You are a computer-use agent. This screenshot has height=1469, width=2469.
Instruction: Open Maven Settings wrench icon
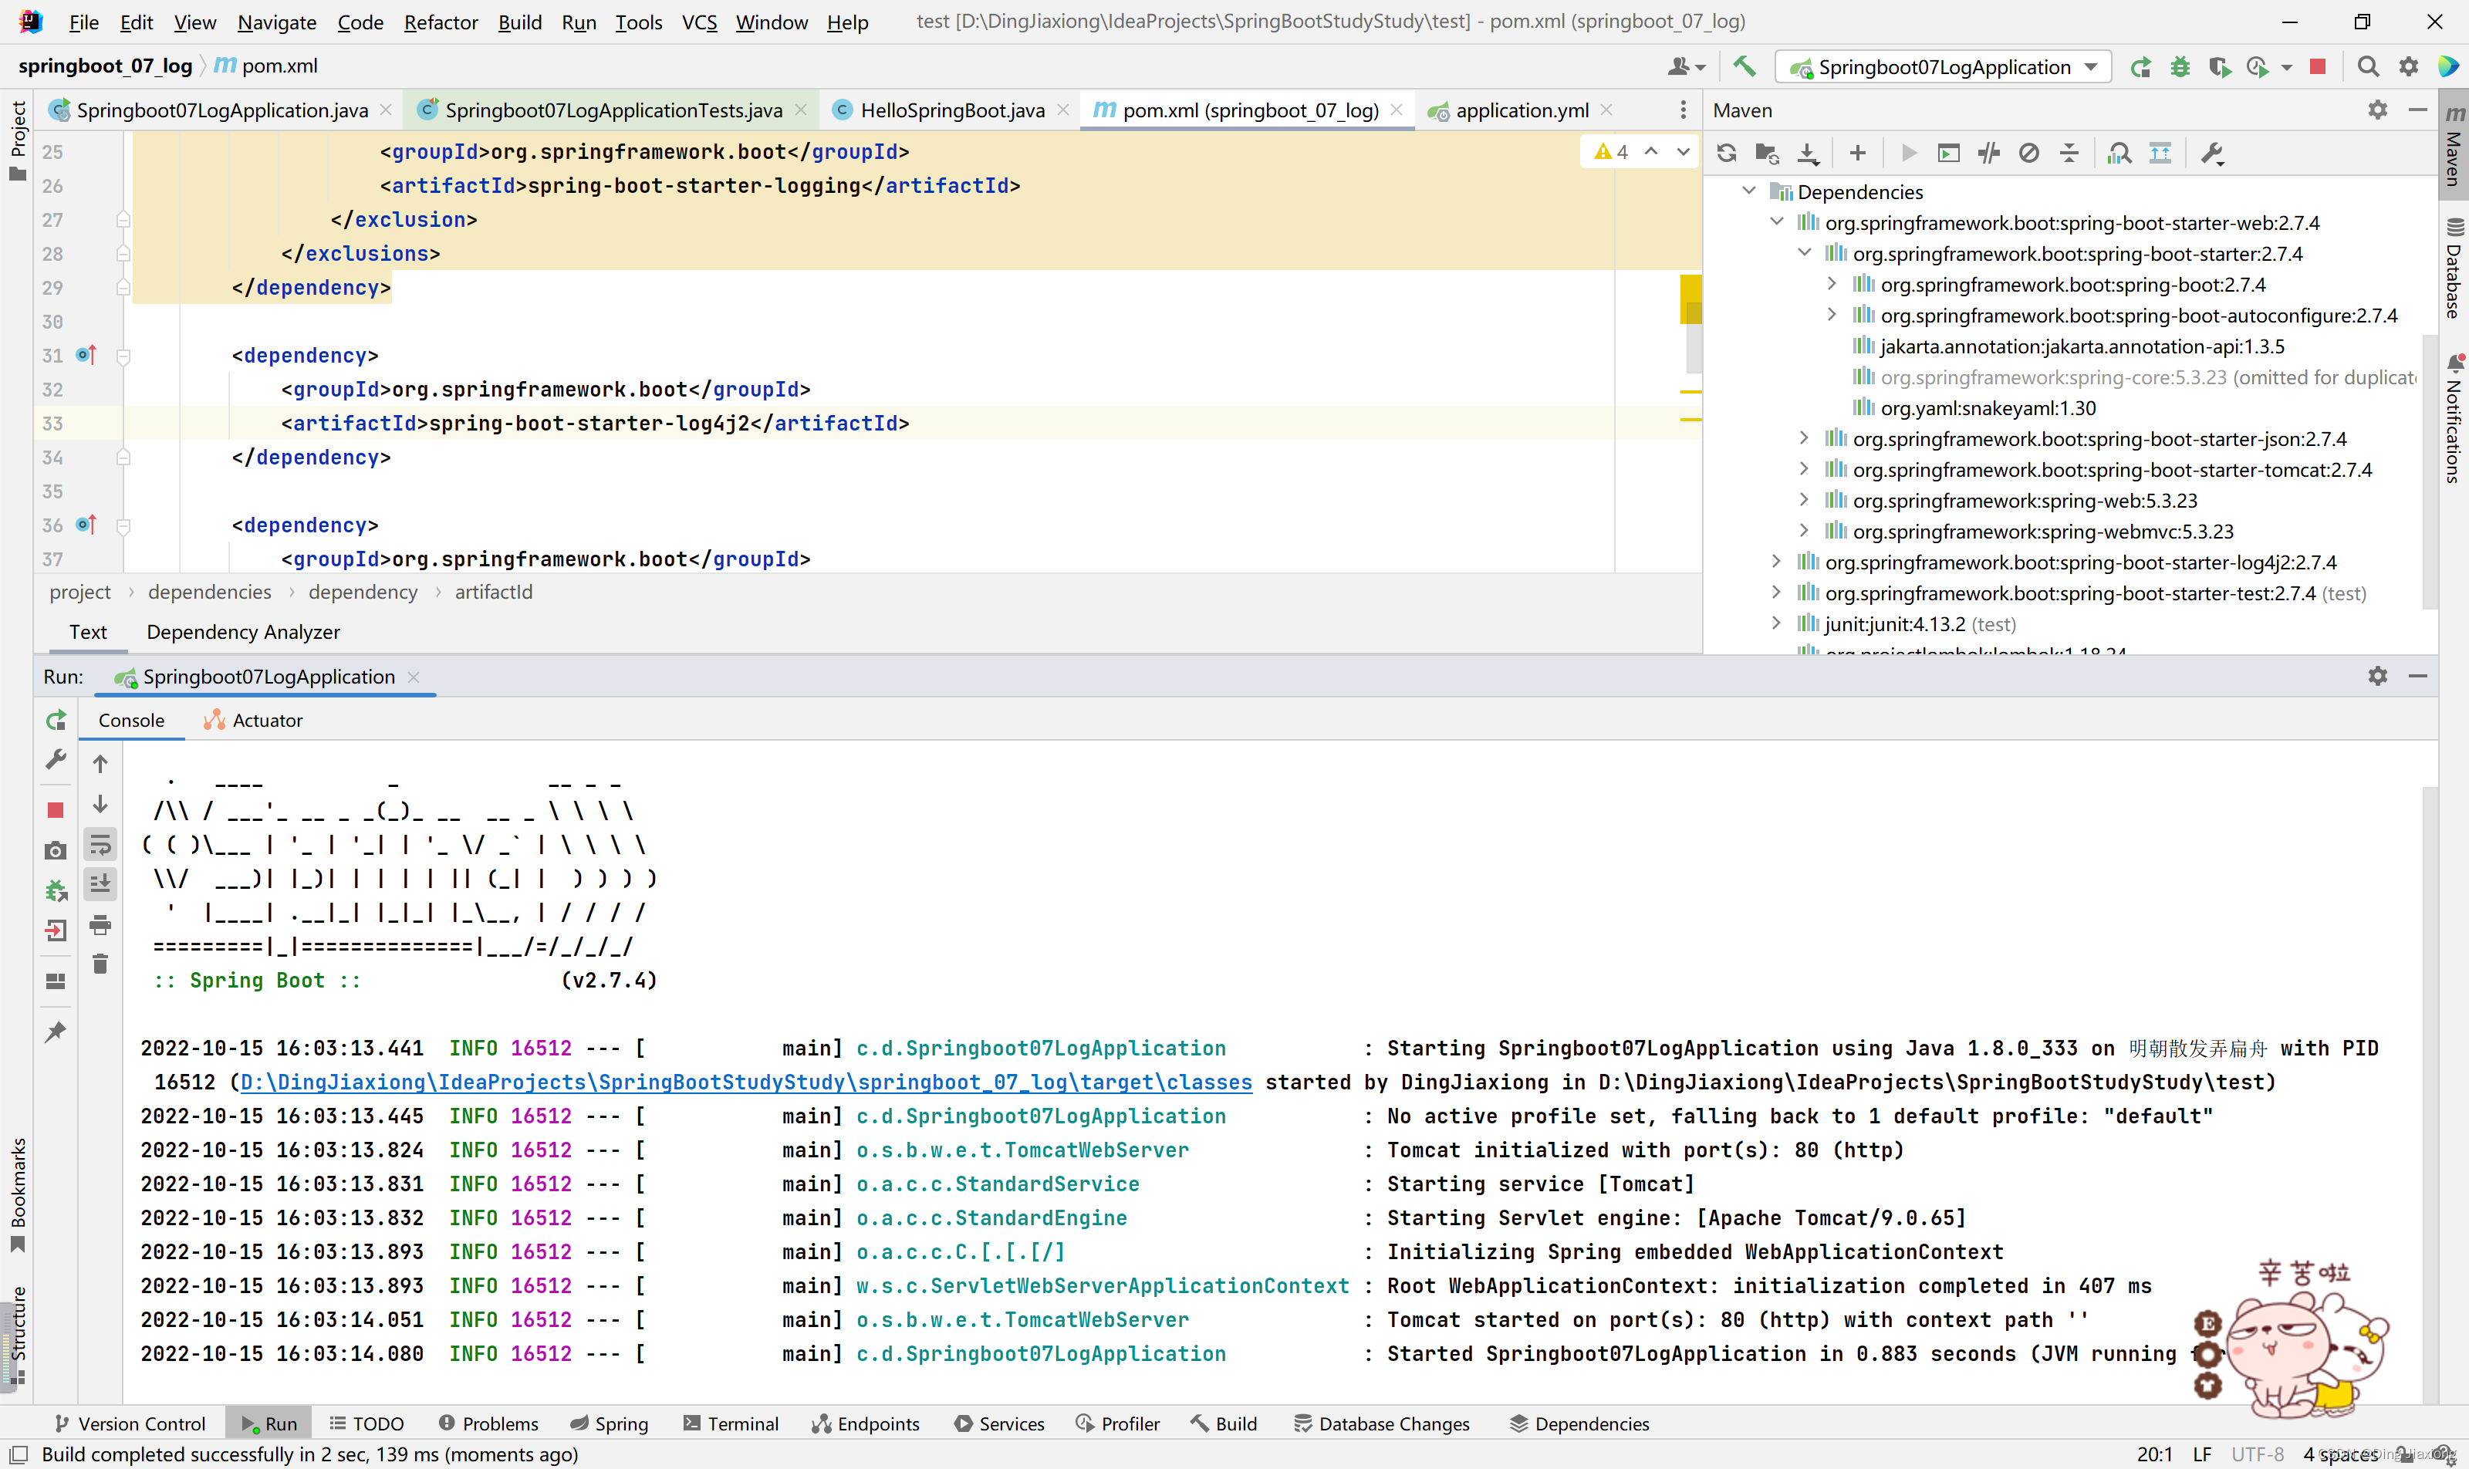pyautogui.click(x=2211, y=154)
